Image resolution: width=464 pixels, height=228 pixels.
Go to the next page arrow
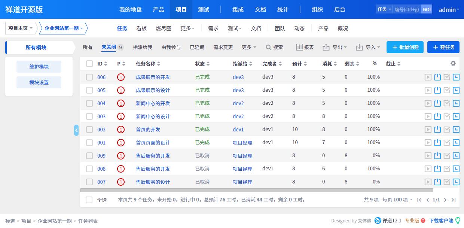click(445, 200)
